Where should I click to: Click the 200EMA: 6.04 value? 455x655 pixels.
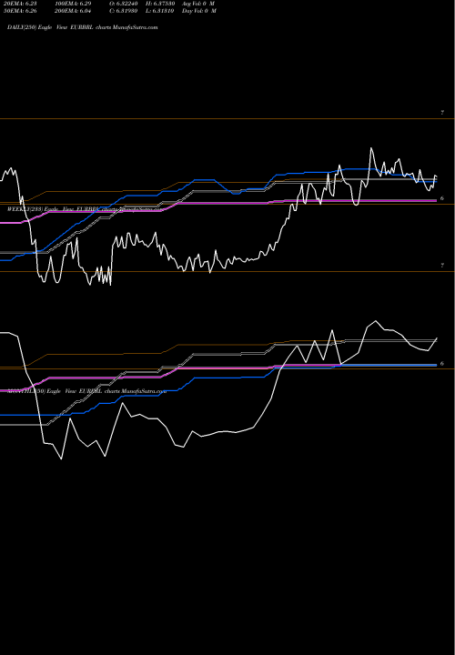pyautogui.click(x=73, y=11)
